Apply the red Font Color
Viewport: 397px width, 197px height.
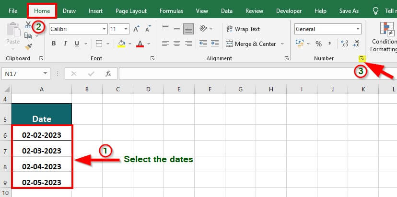click(x=140, y=44)
